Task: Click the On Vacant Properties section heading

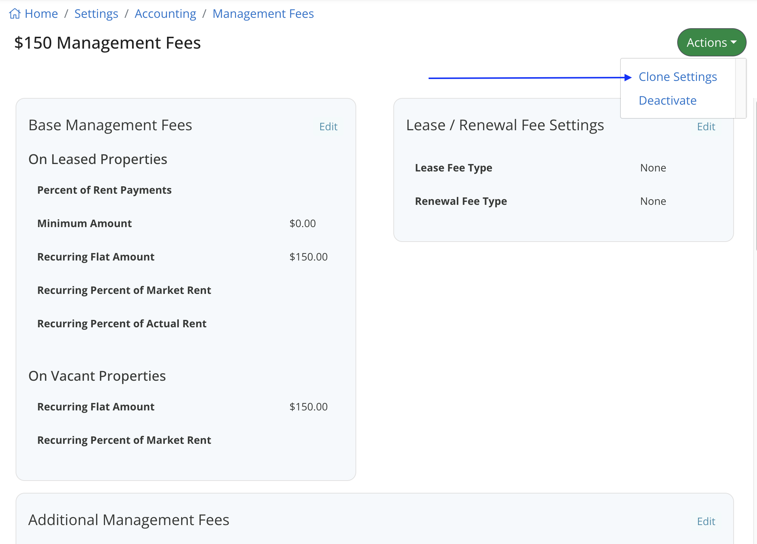Action: click(x=97, y=376)
